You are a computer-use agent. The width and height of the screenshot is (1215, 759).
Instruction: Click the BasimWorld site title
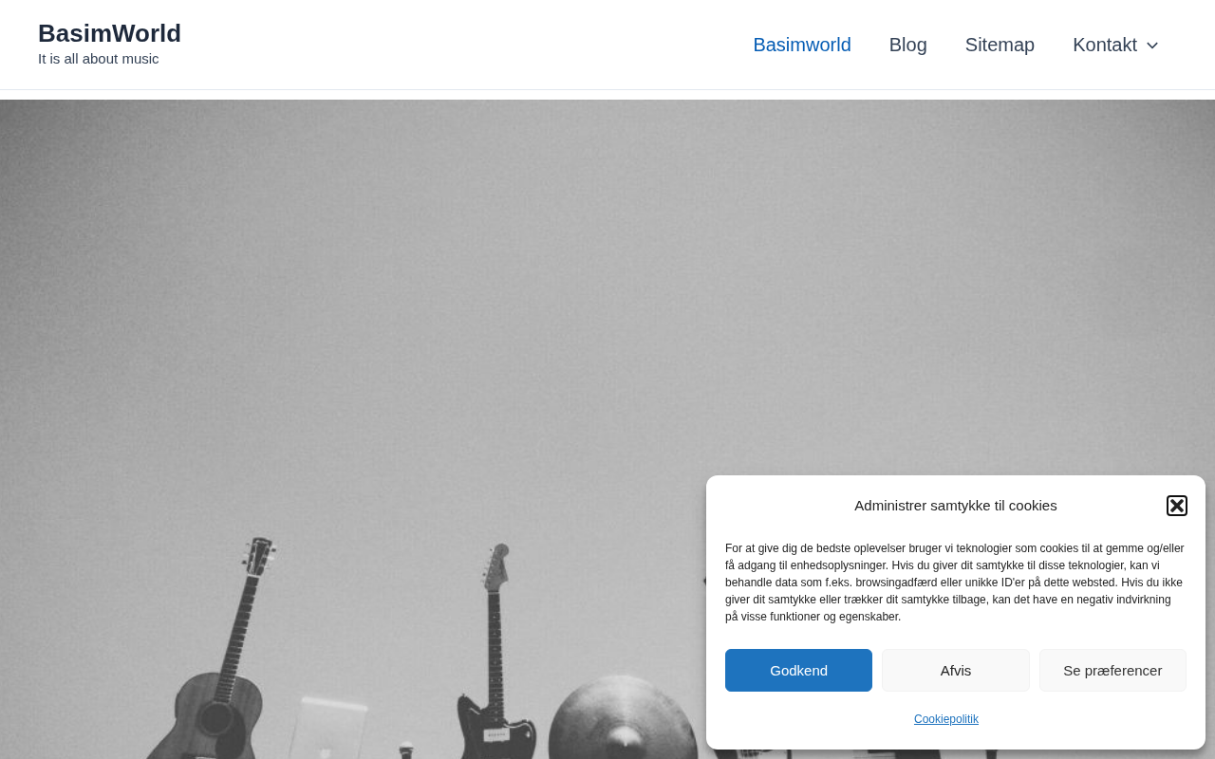(109, 33)
